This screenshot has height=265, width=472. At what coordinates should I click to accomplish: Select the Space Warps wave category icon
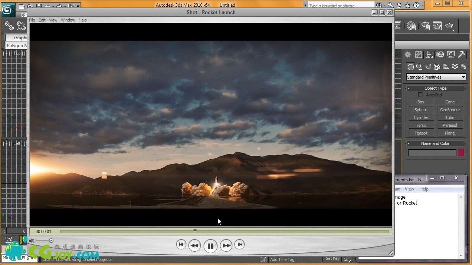(455, 67)
